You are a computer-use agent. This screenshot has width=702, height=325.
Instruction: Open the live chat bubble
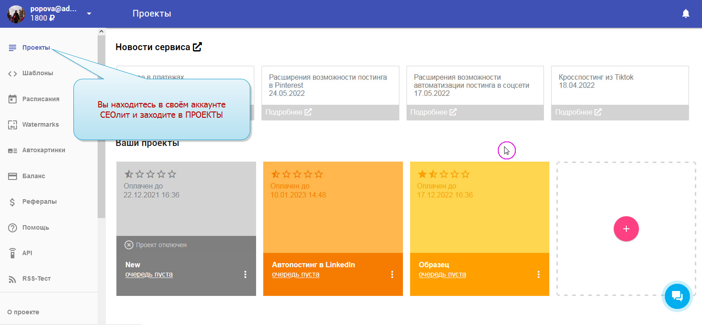(x=676, y=296)
